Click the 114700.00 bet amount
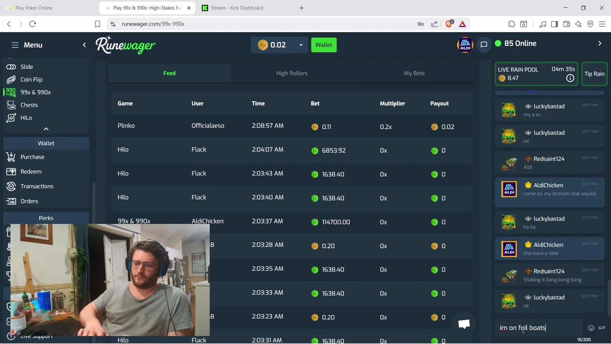The width and height of the screenshot is (611, 344). (336, 222)
